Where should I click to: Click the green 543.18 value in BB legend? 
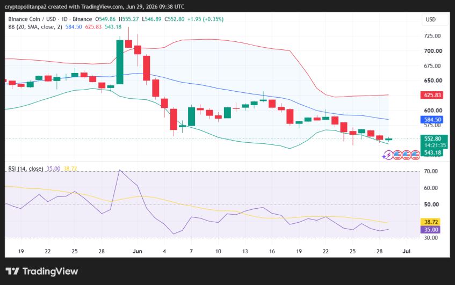tap(113, 27)
